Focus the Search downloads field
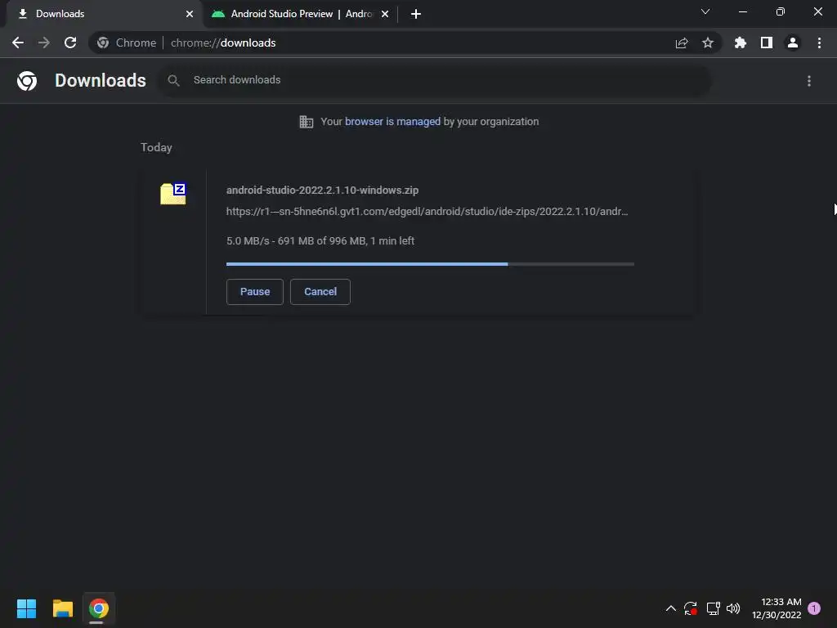The height and width of the screenshot is (628, 837). pyautogui.click(x=435, y=80)
